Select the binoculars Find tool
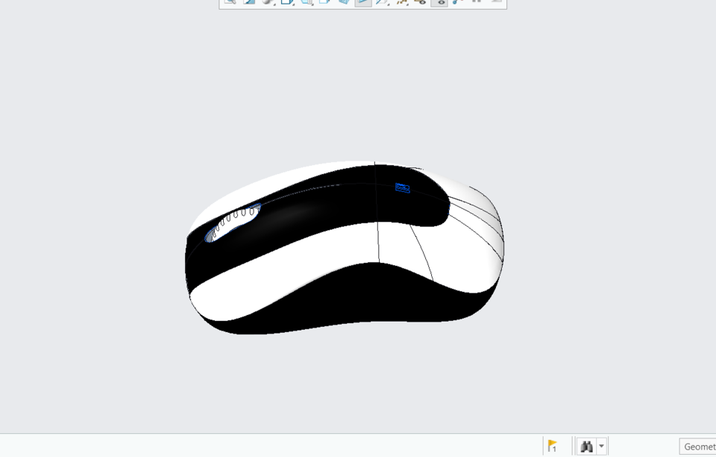The width and height of the screenshot is (716, 457). point(586,445)
